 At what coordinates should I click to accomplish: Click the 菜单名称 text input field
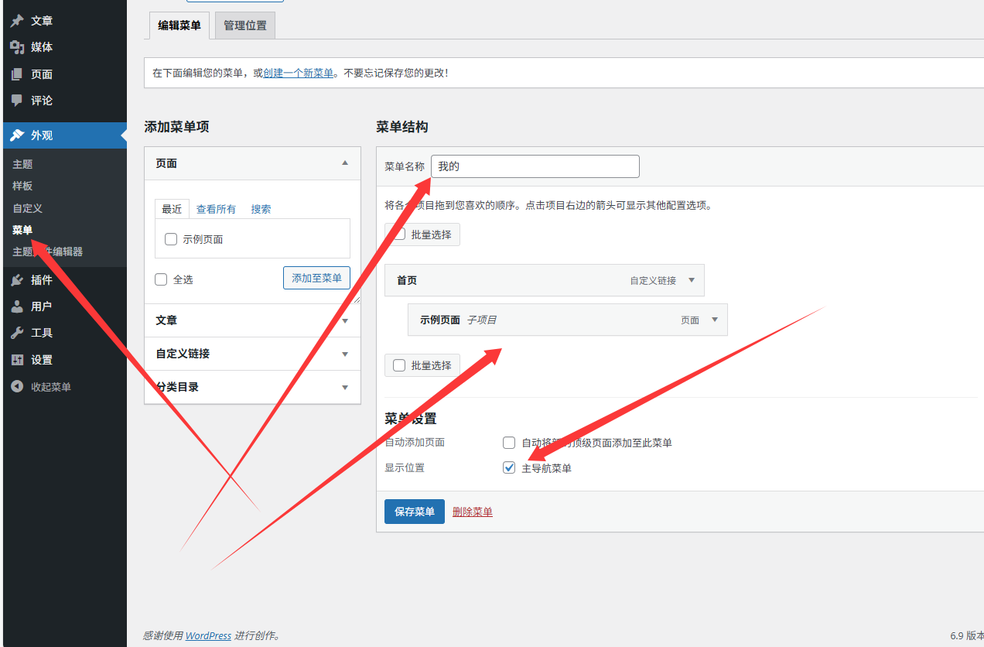coord(535,166)
